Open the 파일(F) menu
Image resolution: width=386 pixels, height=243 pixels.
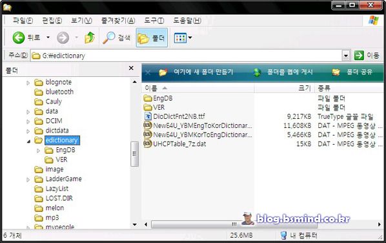(23, 21)
